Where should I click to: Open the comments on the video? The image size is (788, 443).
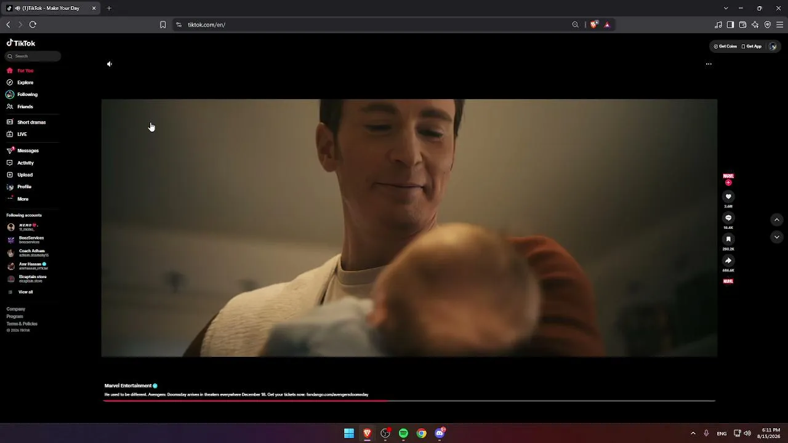click(x=728, y=218)
